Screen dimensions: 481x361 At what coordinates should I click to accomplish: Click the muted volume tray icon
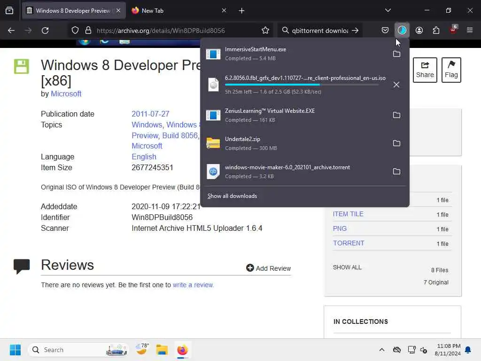click(424, 350)
